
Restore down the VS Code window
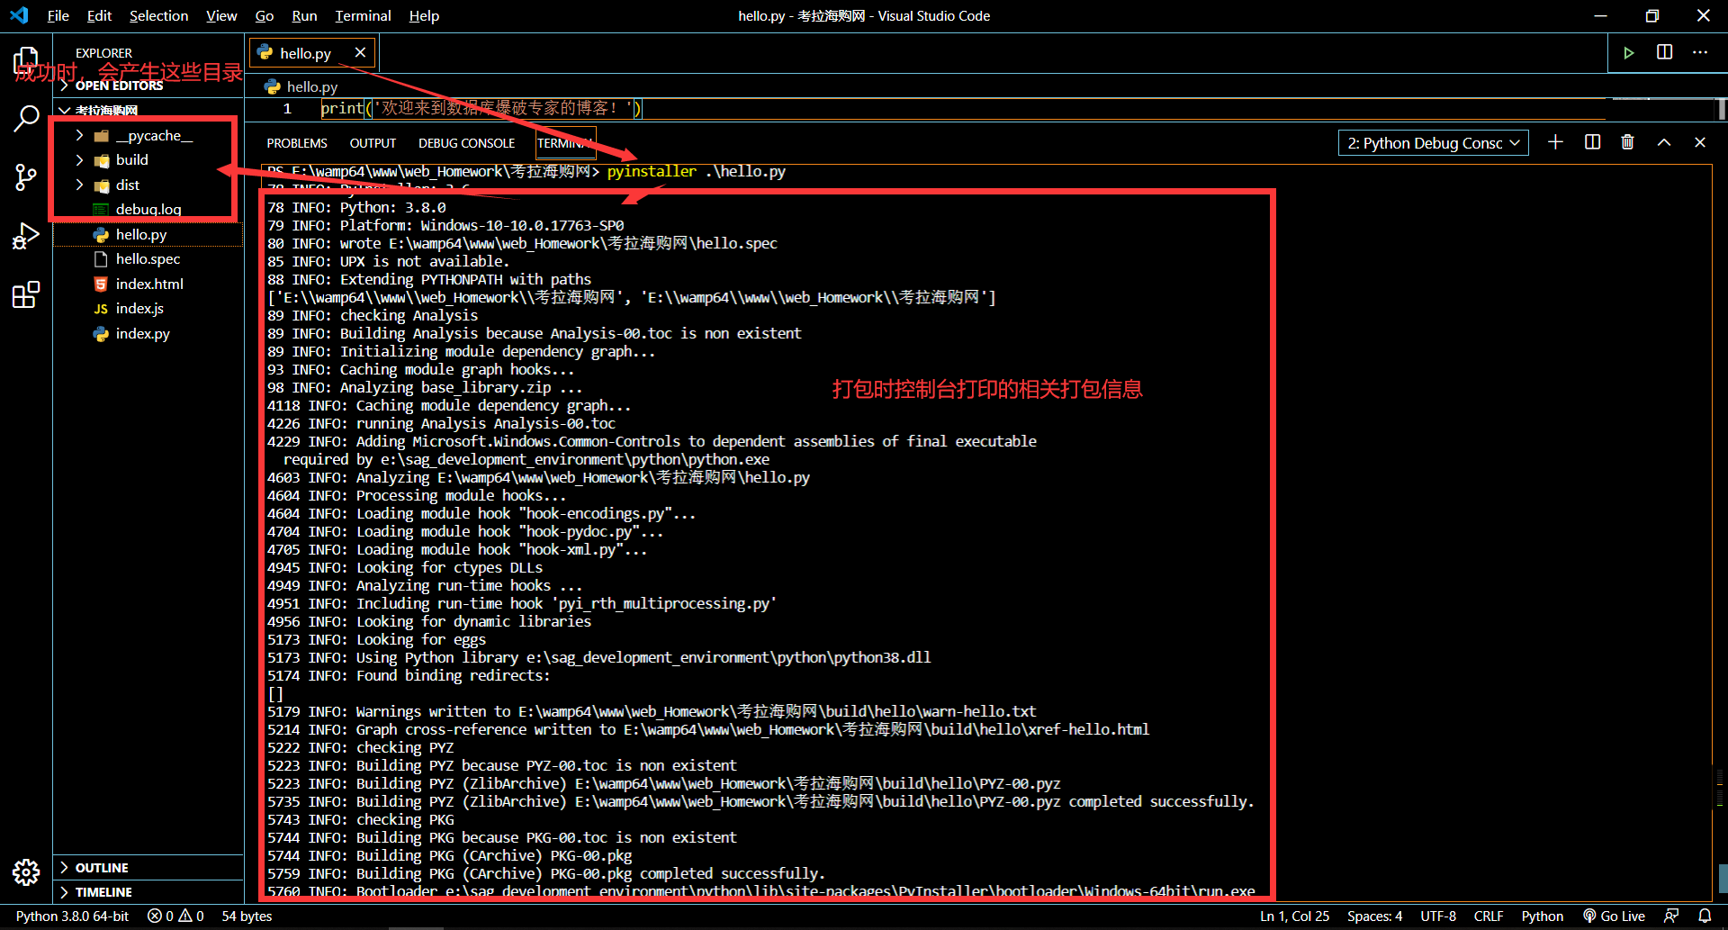click(1652, 15)
